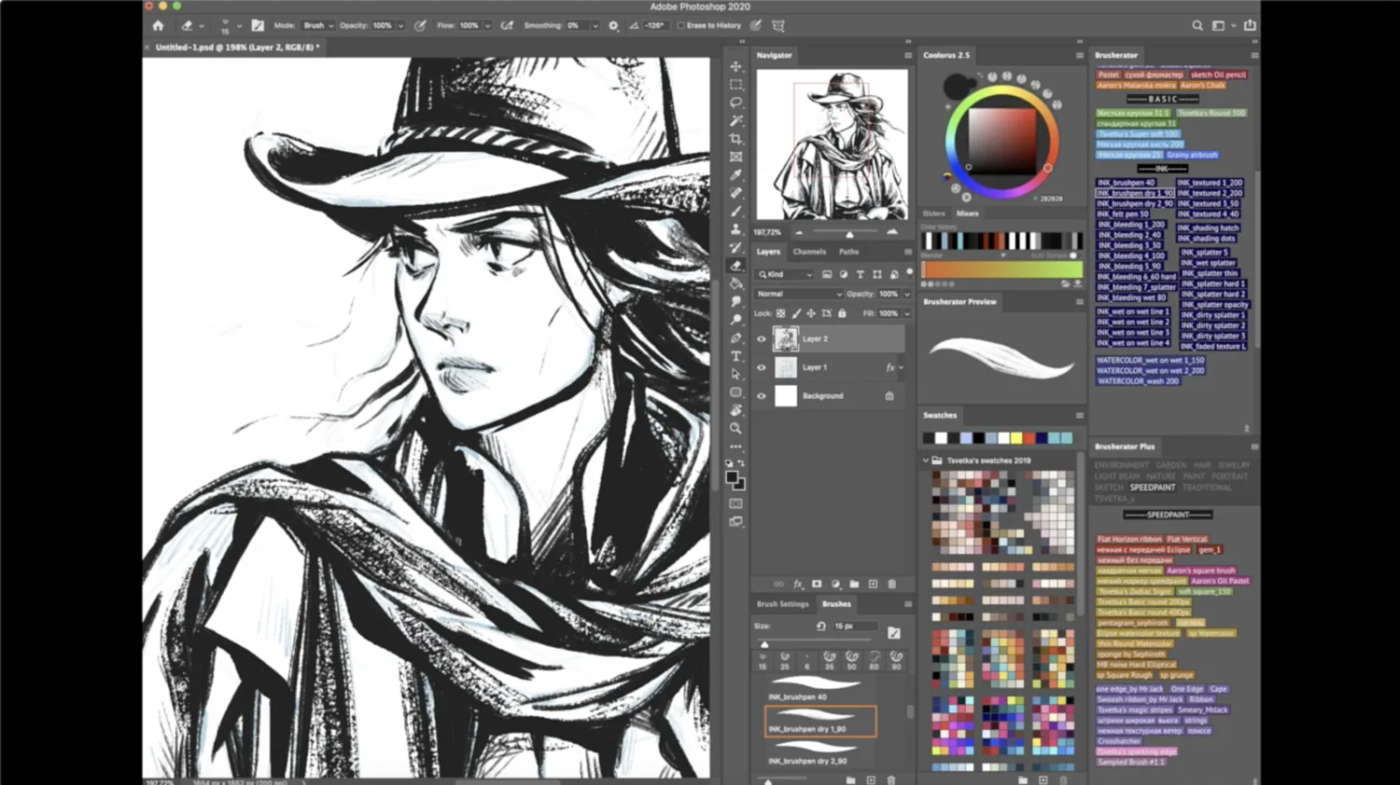Switch to the Channels tab
The width and height of the screenshot is (1400, 785).
[809, 252]
